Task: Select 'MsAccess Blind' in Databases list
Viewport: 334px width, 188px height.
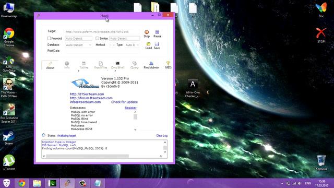Action: click(x=81, y=129)
